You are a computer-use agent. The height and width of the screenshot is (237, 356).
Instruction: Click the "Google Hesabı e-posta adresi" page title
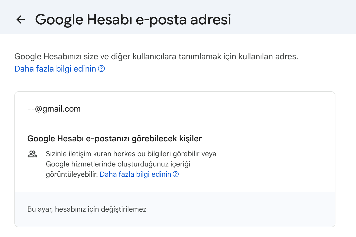coord(133,19)
